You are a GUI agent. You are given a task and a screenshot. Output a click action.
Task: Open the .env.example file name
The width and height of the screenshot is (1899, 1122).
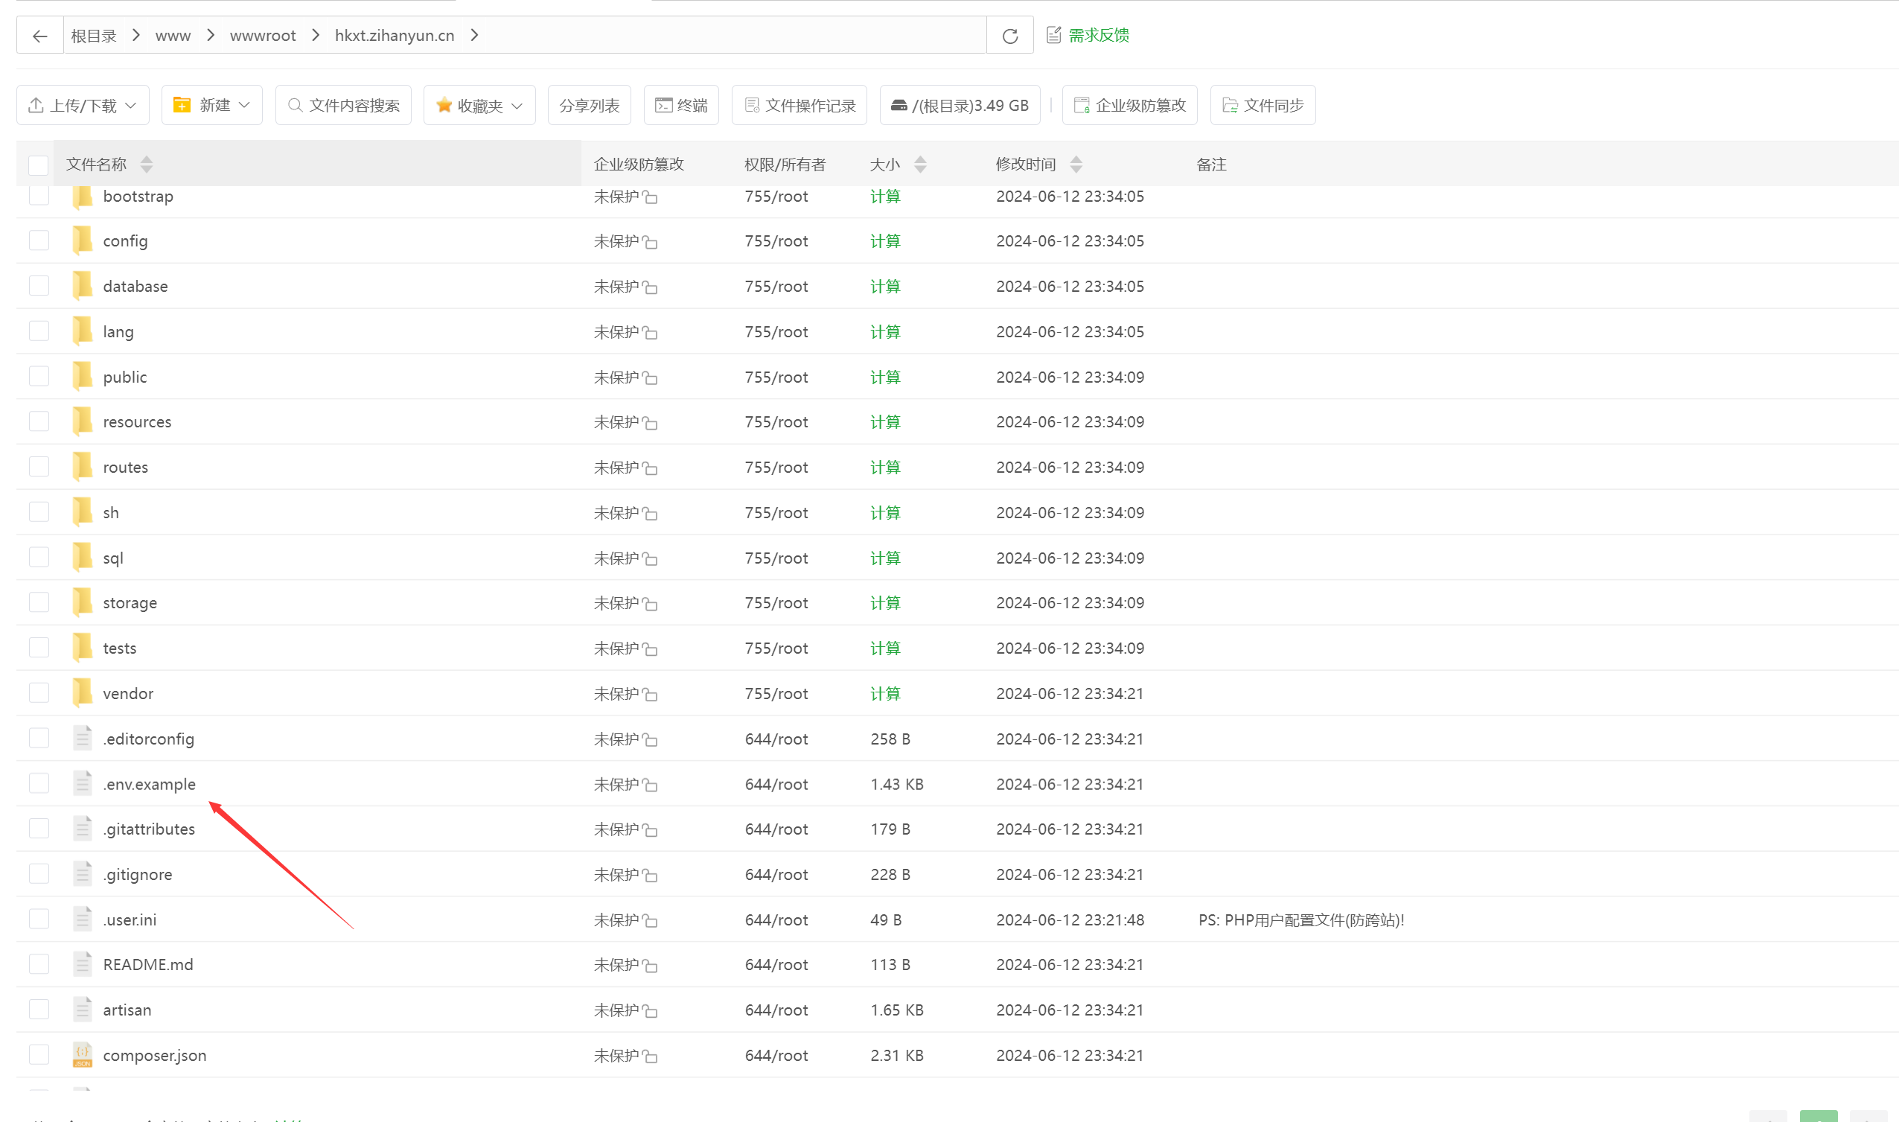pyautogui.click(x=149, y=784)
